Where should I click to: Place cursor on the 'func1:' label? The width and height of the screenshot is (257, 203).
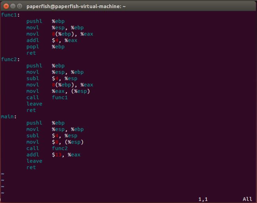(x=10, y=15)
